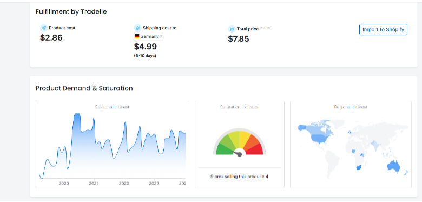Screen dimensions: 422x202
Task: Click the Germany flag icon
Action: tap(137, 36)
